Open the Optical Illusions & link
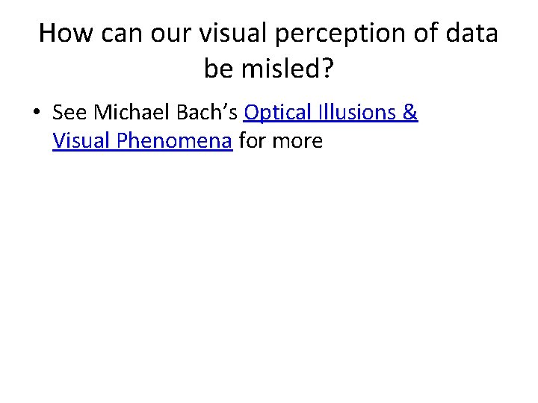The height and width of the screenshot is (403, 538). click(x=330, y=113)
